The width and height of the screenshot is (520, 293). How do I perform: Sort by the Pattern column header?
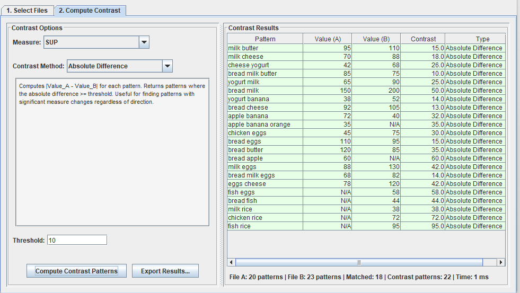click(x=265, y=39)
